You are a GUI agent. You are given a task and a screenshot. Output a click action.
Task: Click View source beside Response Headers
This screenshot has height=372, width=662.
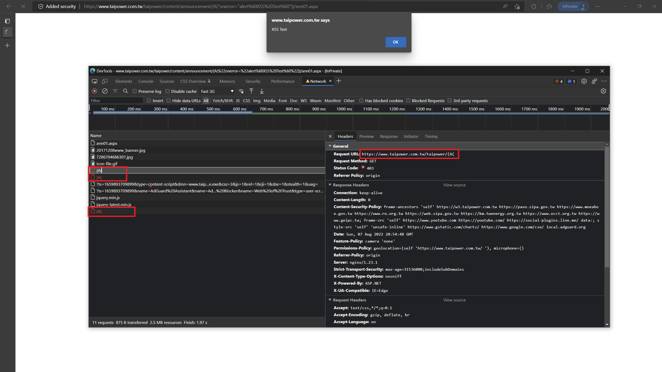[x=455, y=185]
